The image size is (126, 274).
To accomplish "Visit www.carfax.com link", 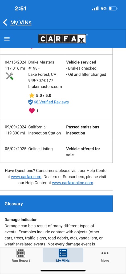I will coord(26,177).
